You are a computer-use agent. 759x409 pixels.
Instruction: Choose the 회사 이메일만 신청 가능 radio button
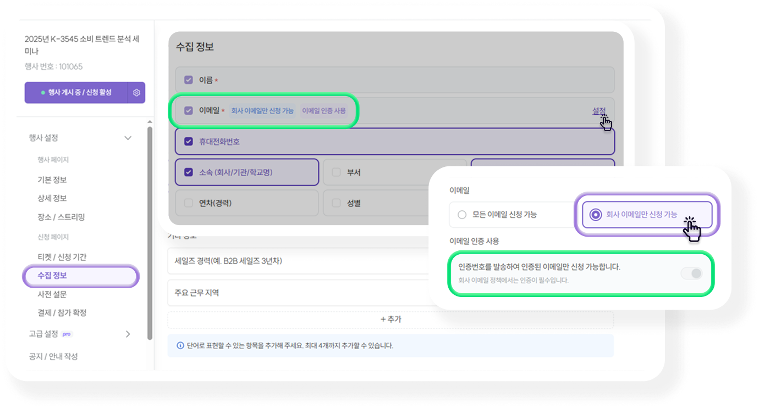pyautogui.click(x=595, y=215)
